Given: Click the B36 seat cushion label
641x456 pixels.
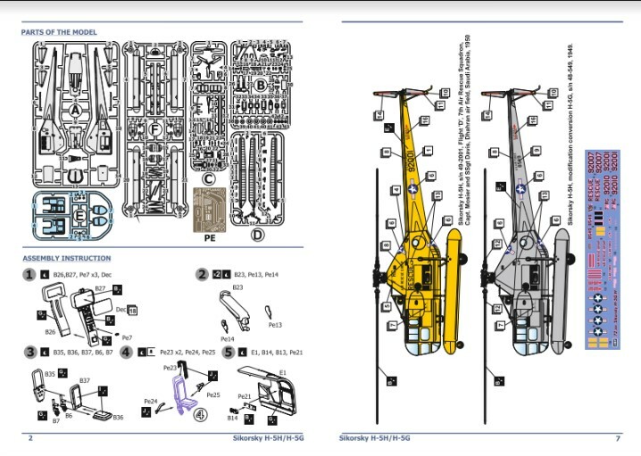Looking at the screenshot, I should (x=118, y=418).
